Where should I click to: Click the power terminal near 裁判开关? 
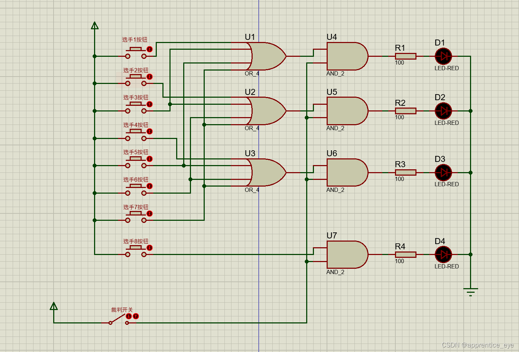pos(54,306)
